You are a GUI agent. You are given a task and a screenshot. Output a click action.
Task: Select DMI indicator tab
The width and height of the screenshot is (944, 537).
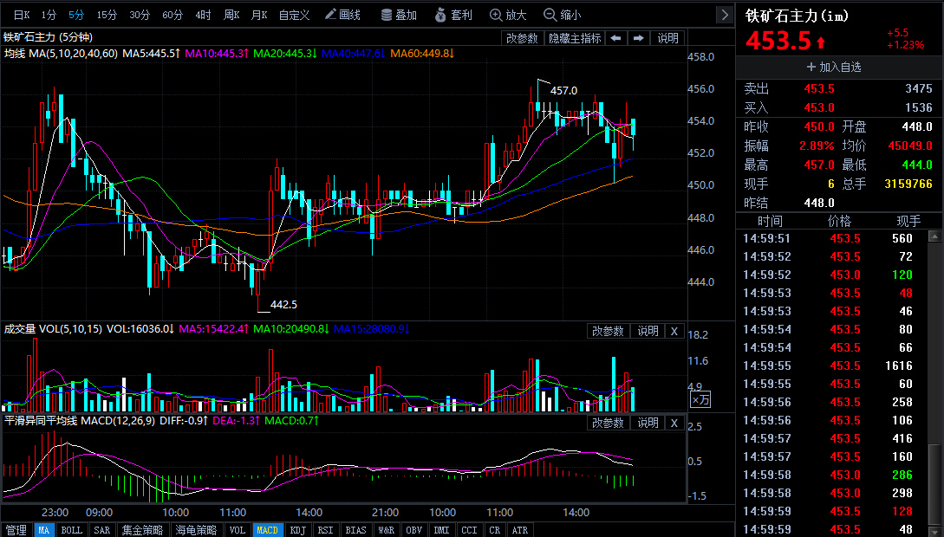click(x=442, y=530)
